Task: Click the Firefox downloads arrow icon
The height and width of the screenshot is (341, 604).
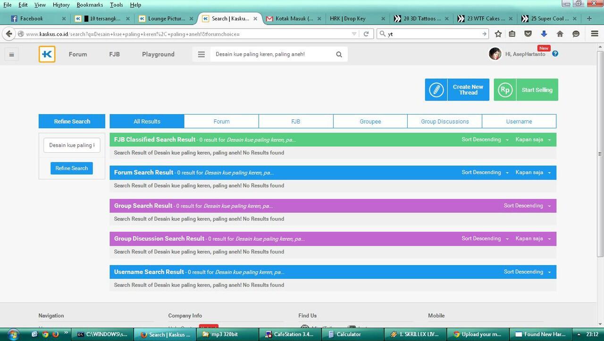Action: point(544,34)
